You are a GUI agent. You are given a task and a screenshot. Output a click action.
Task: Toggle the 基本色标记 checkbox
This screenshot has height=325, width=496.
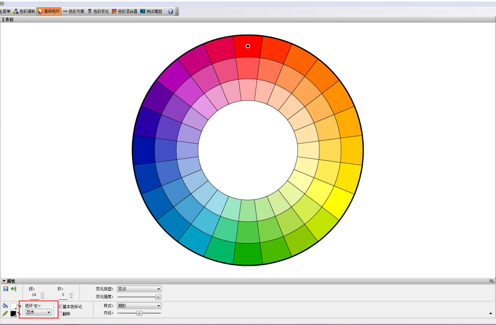(x=60, y=307)
